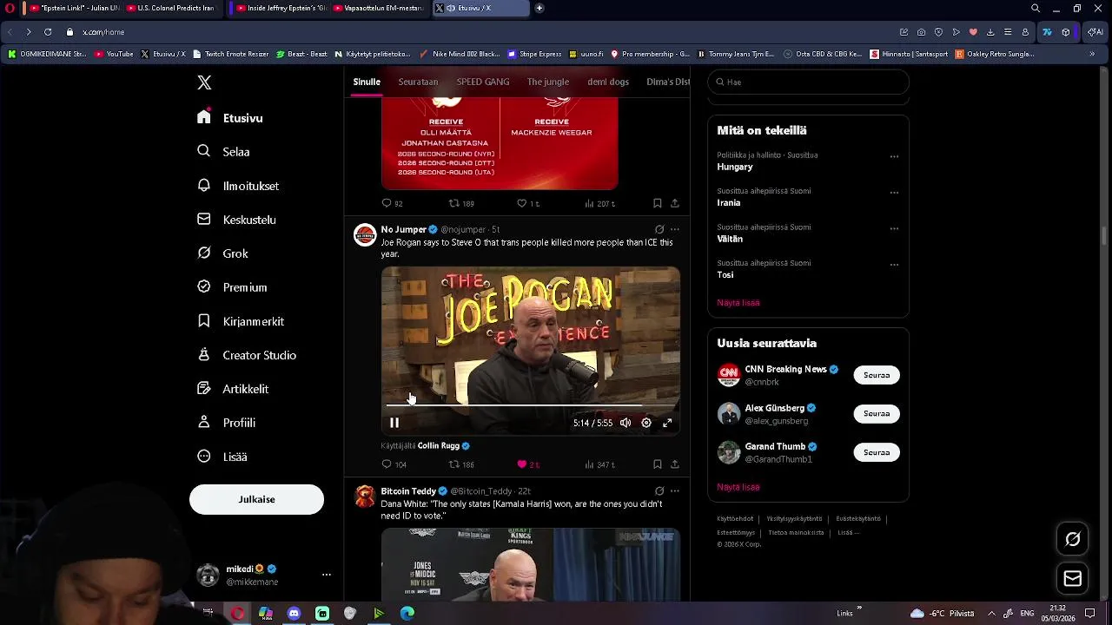Reload the page in browser toolbar
The image size is (1112, 625).
coord(48,32)
